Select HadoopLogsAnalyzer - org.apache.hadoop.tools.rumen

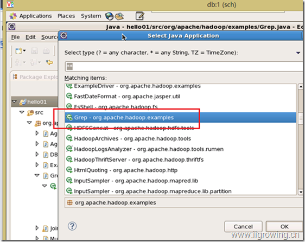(x=181, y=149)
